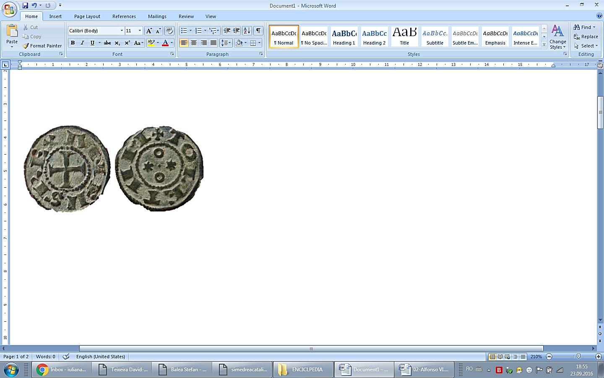The image size is (604, 378).
Task: Click the Show/Hide paragraph marks icon
Action: 258,31
